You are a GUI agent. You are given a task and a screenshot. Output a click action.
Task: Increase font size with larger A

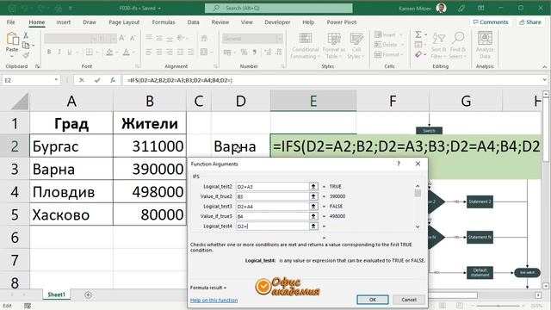click(x=122, y=38)
